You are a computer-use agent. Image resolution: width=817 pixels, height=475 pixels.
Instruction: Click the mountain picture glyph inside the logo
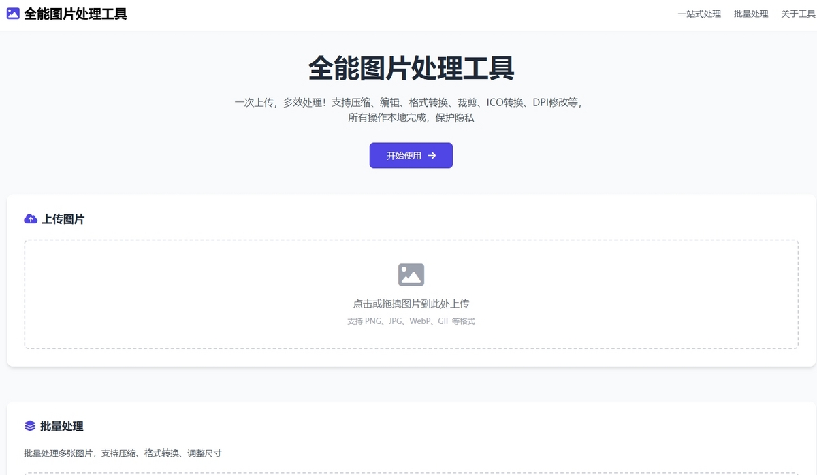tap(13, 13)
